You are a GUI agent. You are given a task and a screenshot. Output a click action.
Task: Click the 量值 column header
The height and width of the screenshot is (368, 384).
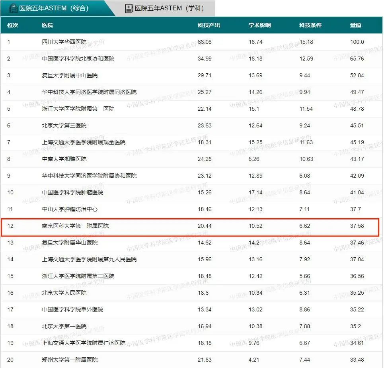point(356,25)
